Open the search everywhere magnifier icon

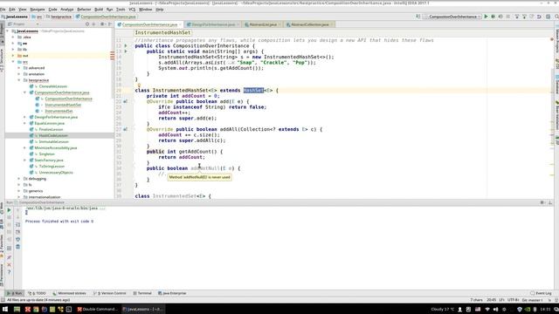(556, 17)
